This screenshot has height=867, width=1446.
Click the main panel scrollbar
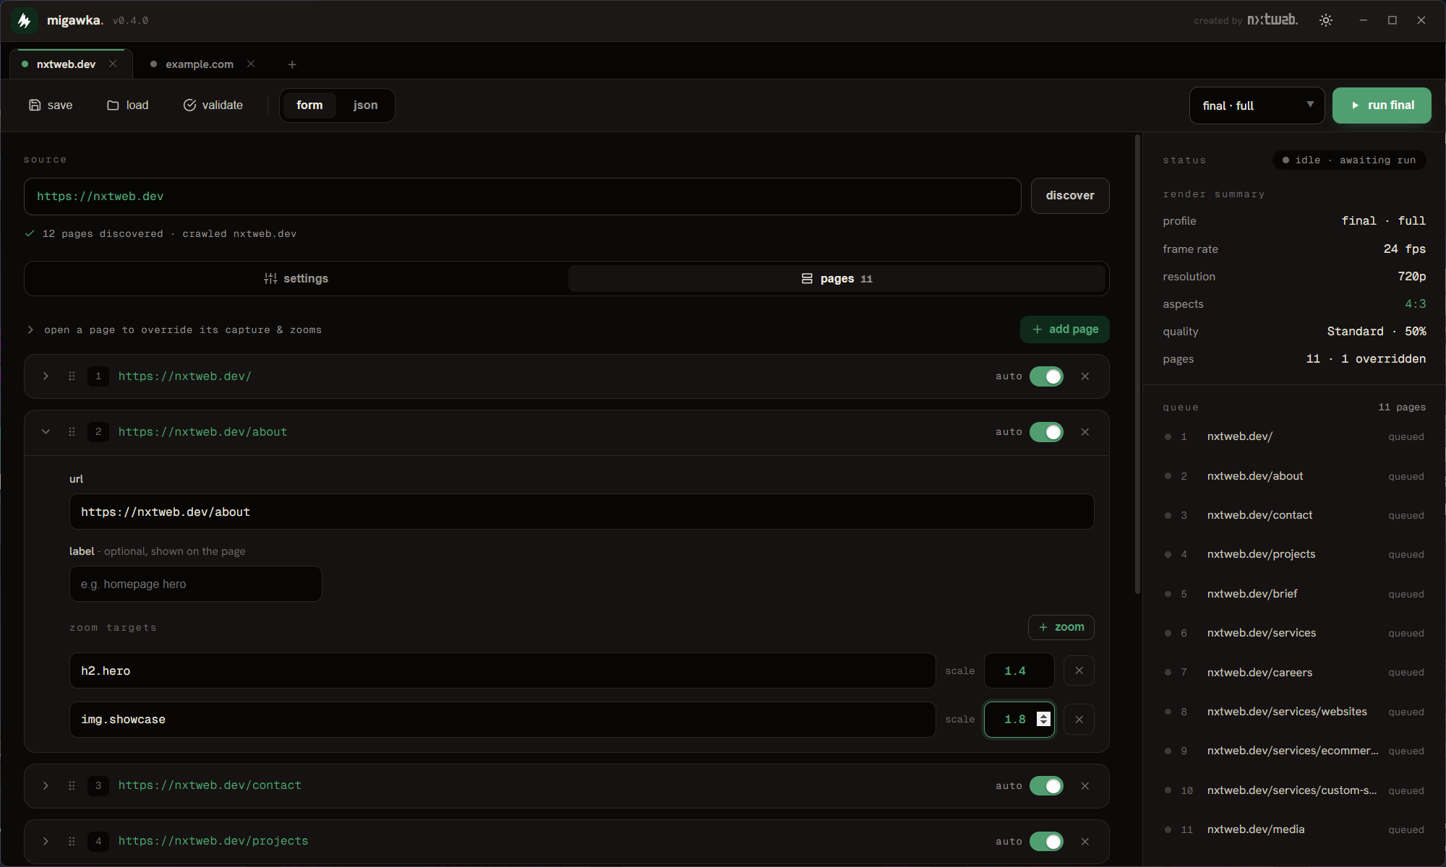1137,365
